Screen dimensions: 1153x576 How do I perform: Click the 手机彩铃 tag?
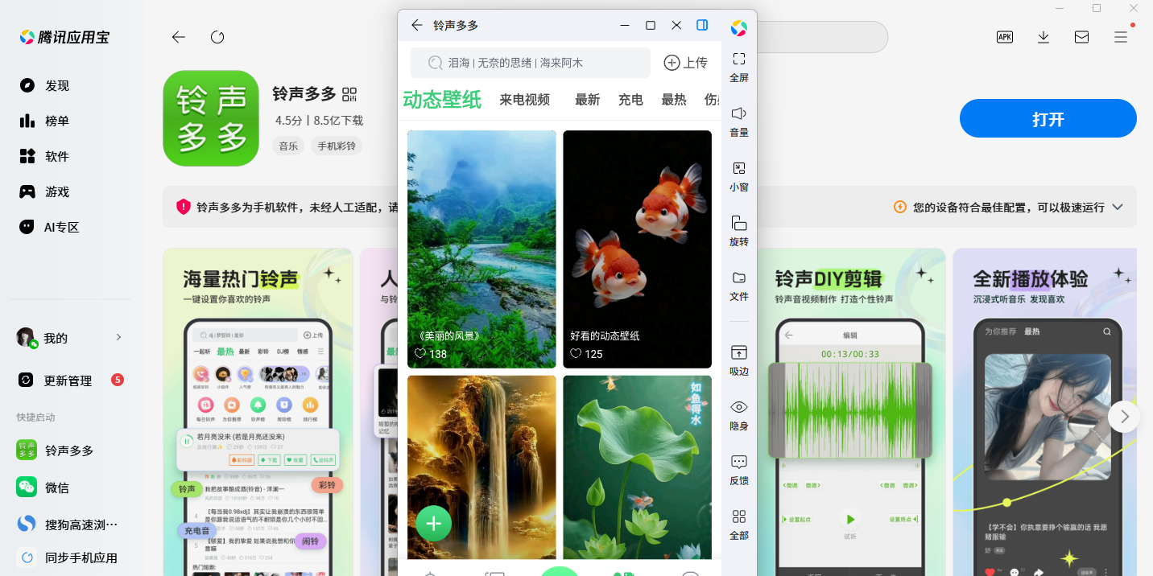[x=337, y=146]
